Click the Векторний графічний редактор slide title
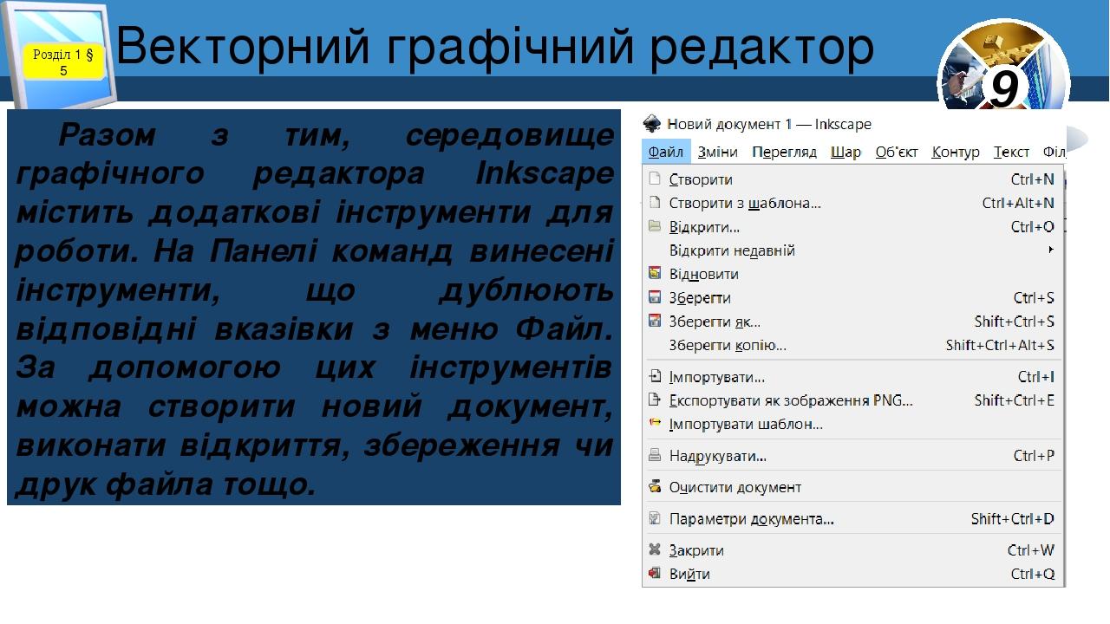This screenshot has width=1110, height=624. click(x=494, y=48)
